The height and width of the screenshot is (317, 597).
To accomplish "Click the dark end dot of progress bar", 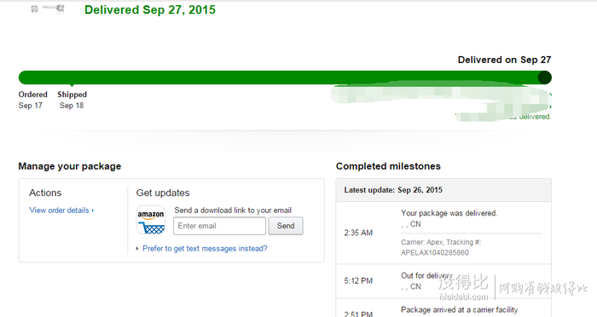I will (544, 78).
